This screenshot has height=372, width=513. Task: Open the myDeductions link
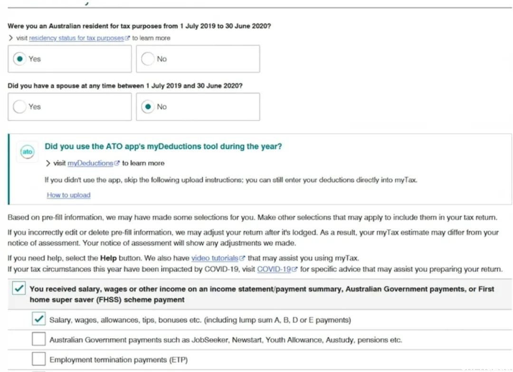(90, 163)
